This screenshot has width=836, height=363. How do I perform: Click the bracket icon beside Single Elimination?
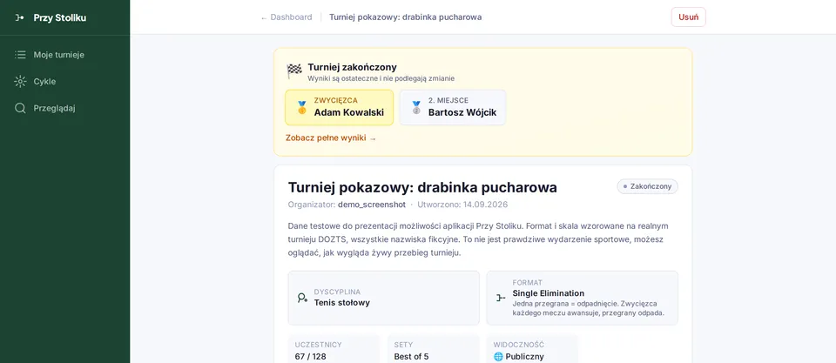click(500, 298)
